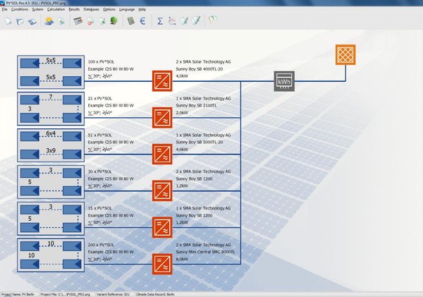Image resolution: width=423 pixels, height=297 pixels.
Task: Click the Open Project folder icon
Action: (20, 21)
